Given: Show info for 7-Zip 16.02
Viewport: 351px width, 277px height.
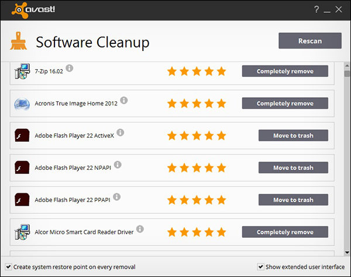Looking at the screenshot, I should pos(70,68).
